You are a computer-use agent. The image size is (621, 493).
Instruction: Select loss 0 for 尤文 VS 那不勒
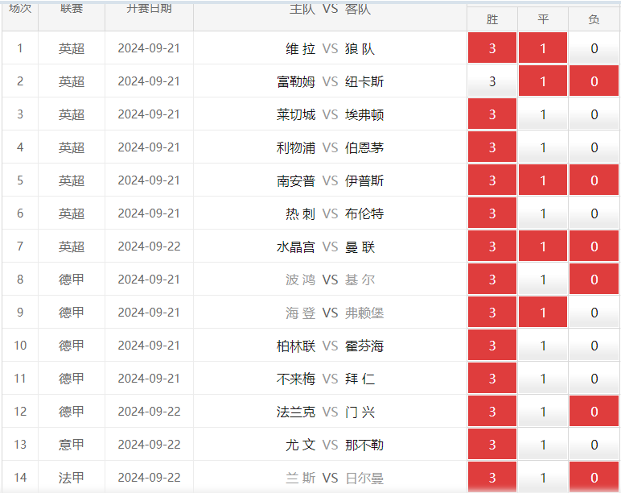(594, 444)
